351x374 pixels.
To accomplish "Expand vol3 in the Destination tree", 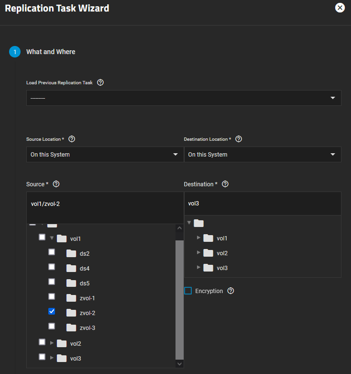I will pos(198,267).
